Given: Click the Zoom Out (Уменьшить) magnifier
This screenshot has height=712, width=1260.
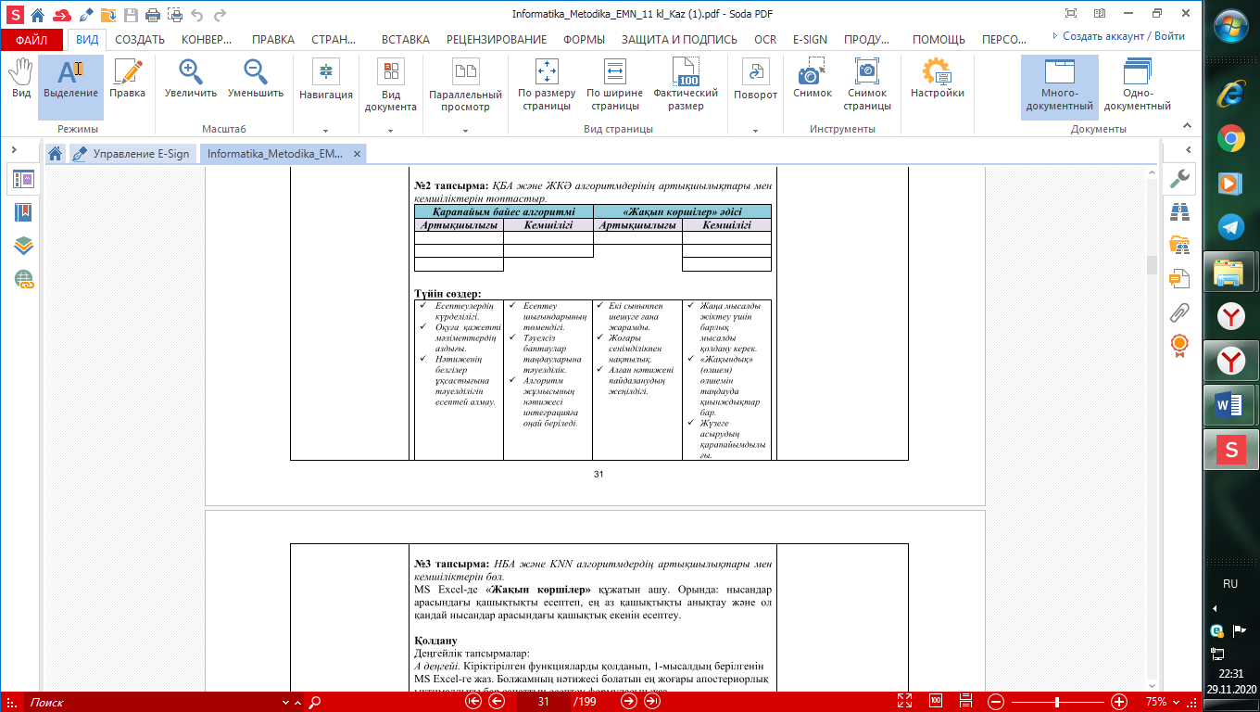Looking at the screenshot, I should 255,80.
